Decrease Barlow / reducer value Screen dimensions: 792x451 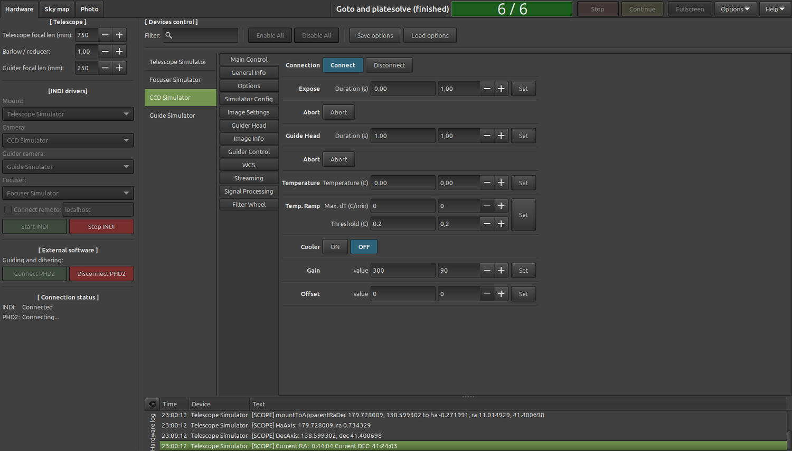(x=105, y=51)
